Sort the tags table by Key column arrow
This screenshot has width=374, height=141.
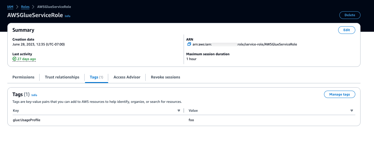[179, 110]
